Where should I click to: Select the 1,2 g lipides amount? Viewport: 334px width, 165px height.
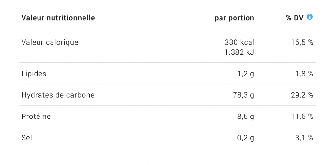(x=246, y=74)
